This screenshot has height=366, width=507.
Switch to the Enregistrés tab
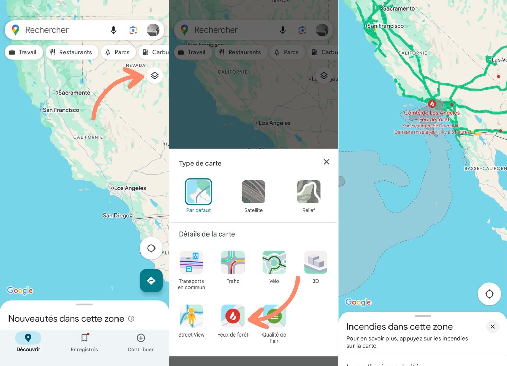pyautogui.click(x=84, y=342)
